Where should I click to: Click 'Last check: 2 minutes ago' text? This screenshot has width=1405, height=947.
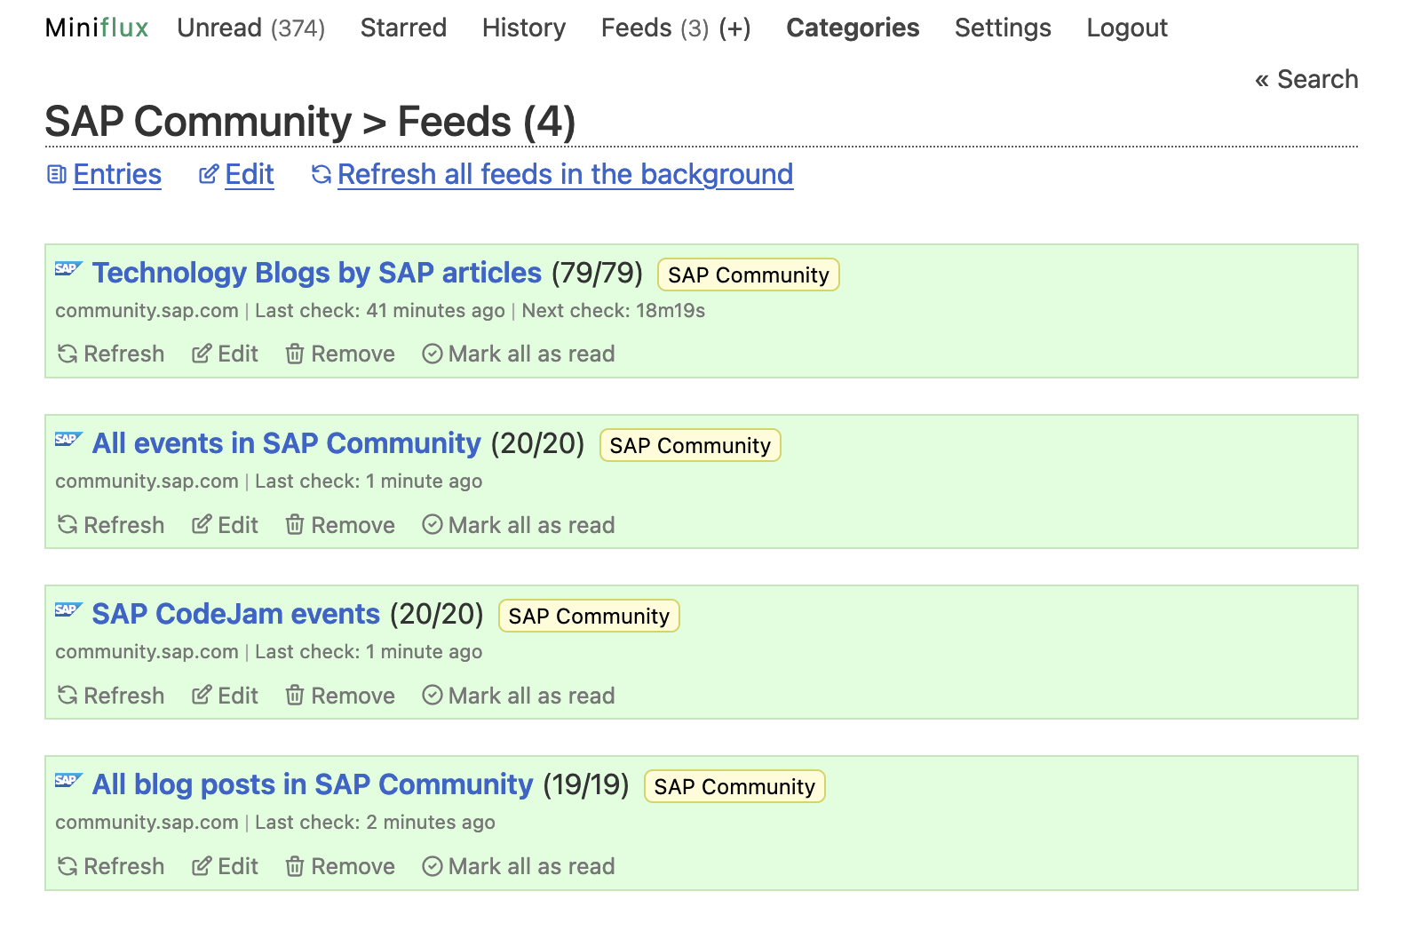pyautogui.click(x=375, y=823)
